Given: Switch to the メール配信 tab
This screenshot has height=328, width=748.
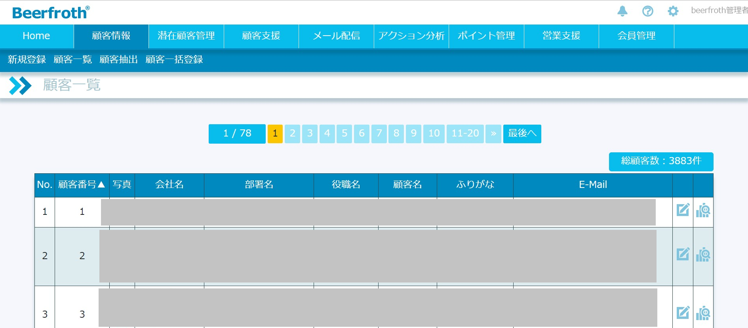Looking at the screenshot, I should pyautogui.click(x=336, y=36).
